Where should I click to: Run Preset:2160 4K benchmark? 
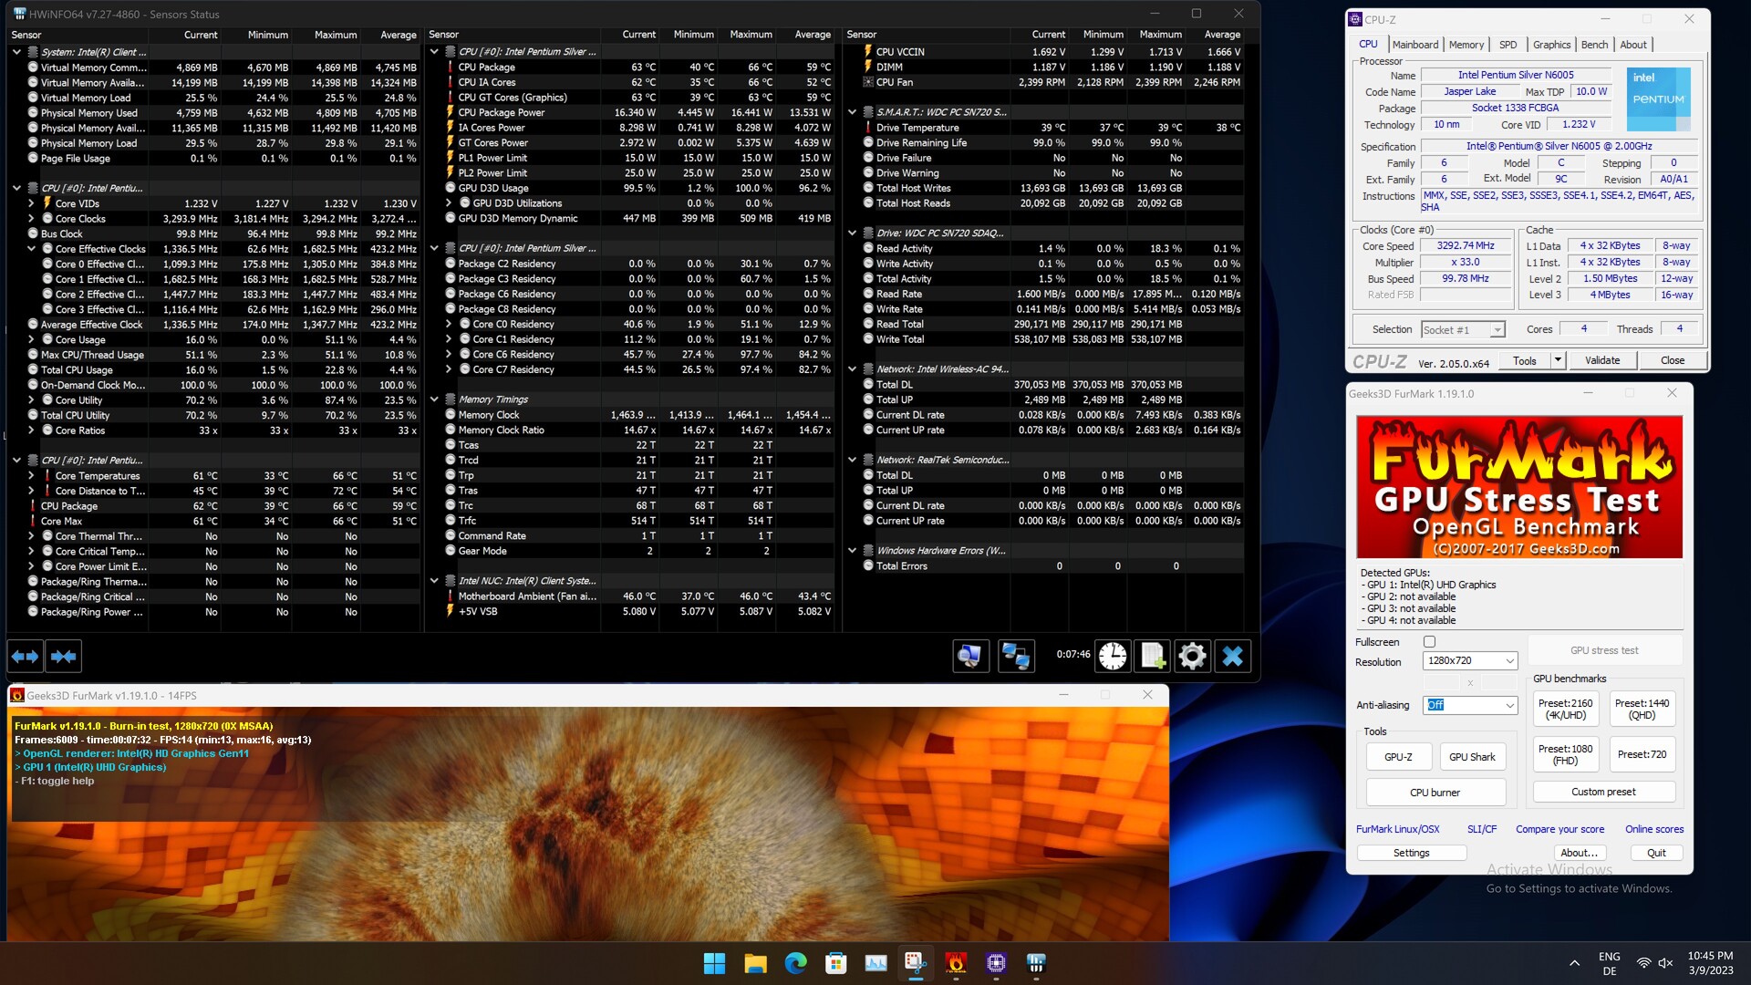pyautogui.click(x=1565, y=709)
